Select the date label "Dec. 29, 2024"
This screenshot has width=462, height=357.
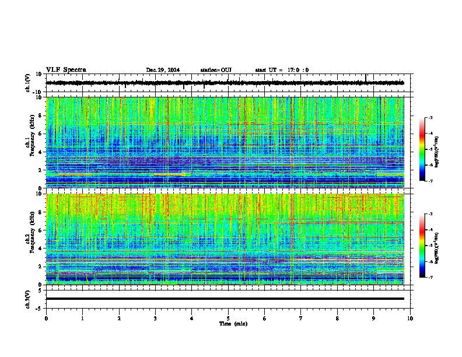[x=163, y=70]
